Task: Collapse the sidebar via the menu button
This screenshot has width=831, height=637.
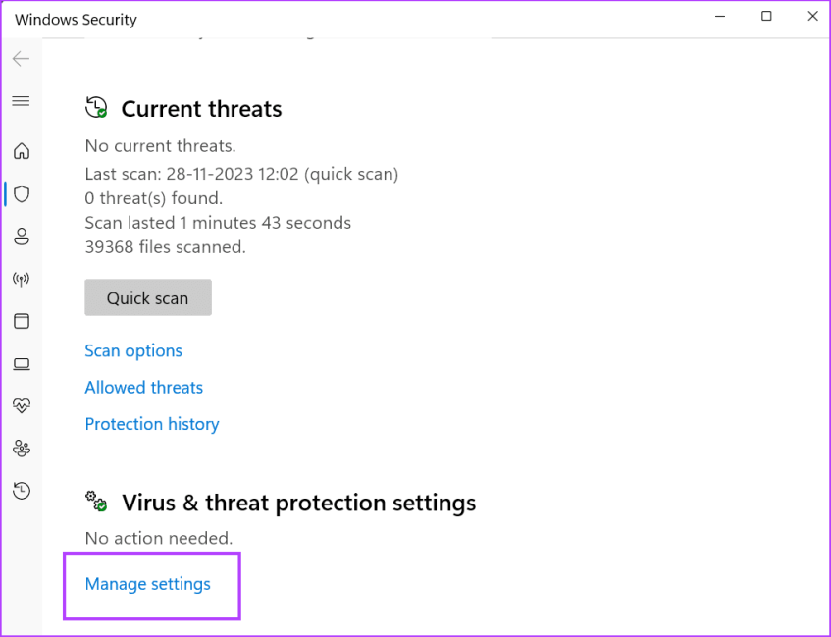Action: pos(21,100)
